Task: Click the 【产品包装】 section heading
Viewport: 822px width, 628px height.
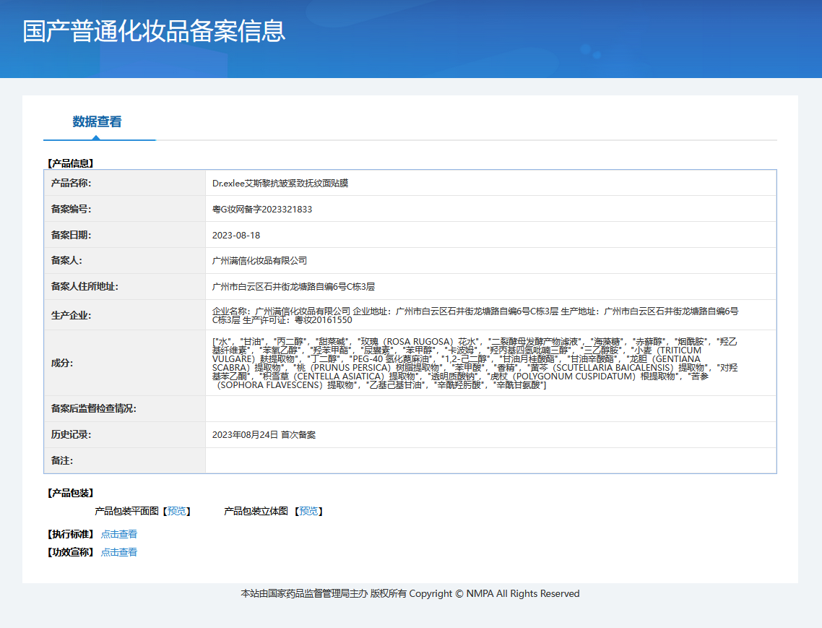Action: [70, 493]
